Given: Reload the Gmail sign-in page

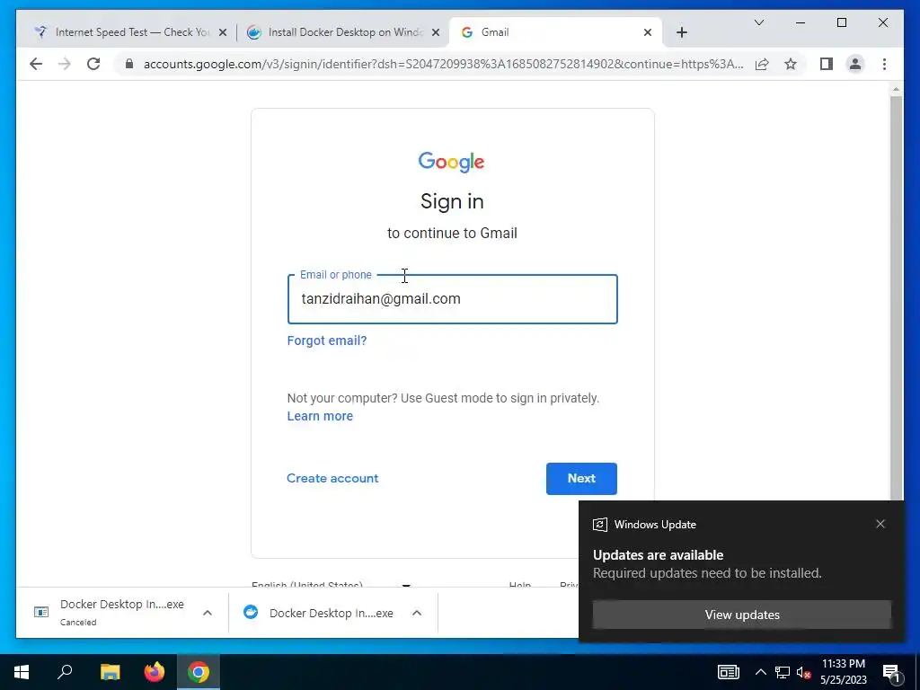Looking at the screenshot, I should click(x=93, y=64).
